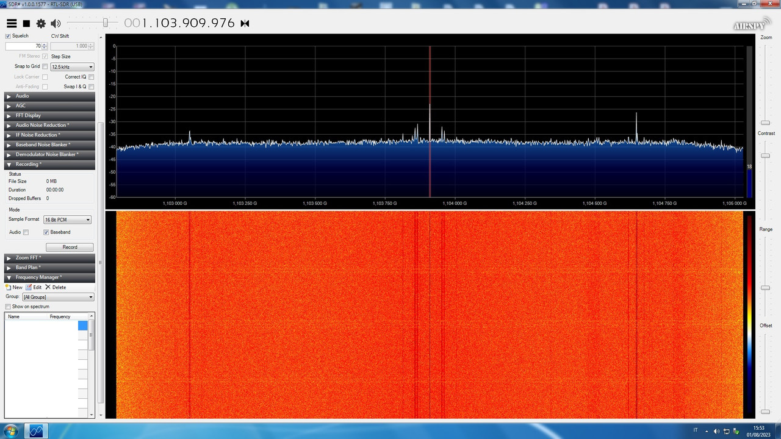The image size is (781, 439).
Task: Click the Contrast slider handle
Action: (x=765, y=156)
